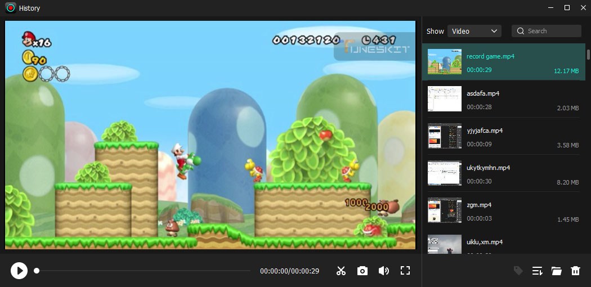
Task: Minimize the History window
Action: pos(550,8)
